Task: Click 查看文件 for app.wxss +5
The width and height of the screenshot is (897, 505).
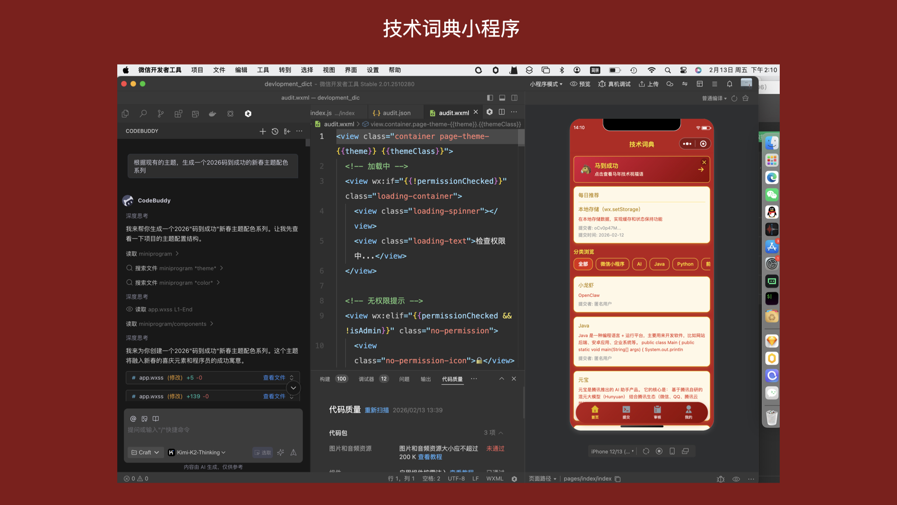Action: click(x=274, y=378)
